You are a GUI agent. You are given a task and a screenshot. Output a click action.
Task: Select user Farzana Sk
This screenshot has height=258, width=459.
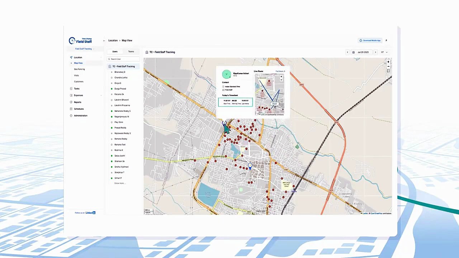119,94
